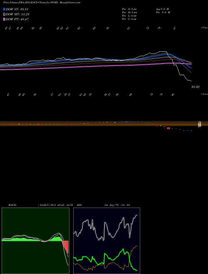Screen dimensions: 208x274
Task: Click the 'Pre H: 8.44' value
Action: pyautogui.click(x=129, y=12)
